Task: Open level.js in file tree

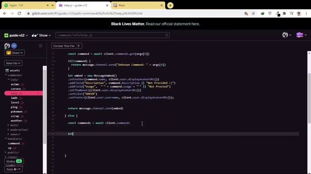Action: (x=17, y=102)
